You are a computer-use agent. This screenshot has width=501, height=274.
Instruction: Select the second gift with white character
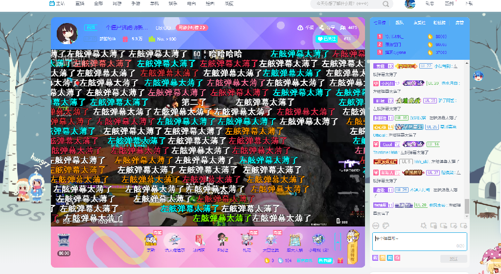tap(175, 239)
